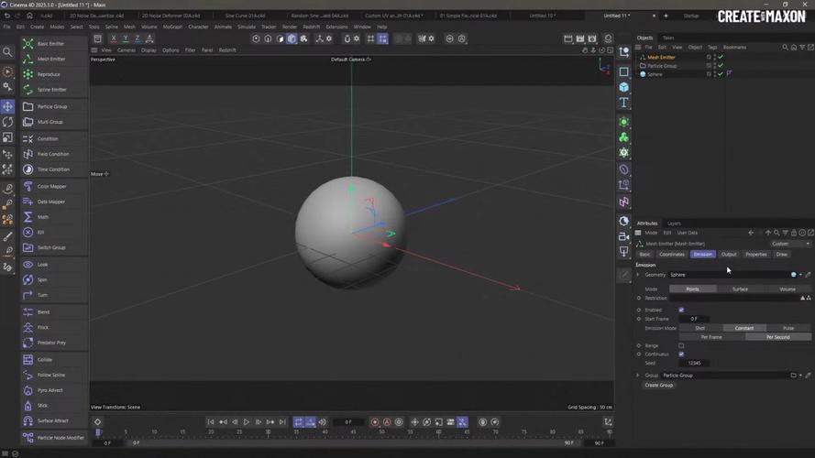The image size is (815, 458).
Task: Select the Flock force
Action: pyautogui.click(x=43, y=327)
